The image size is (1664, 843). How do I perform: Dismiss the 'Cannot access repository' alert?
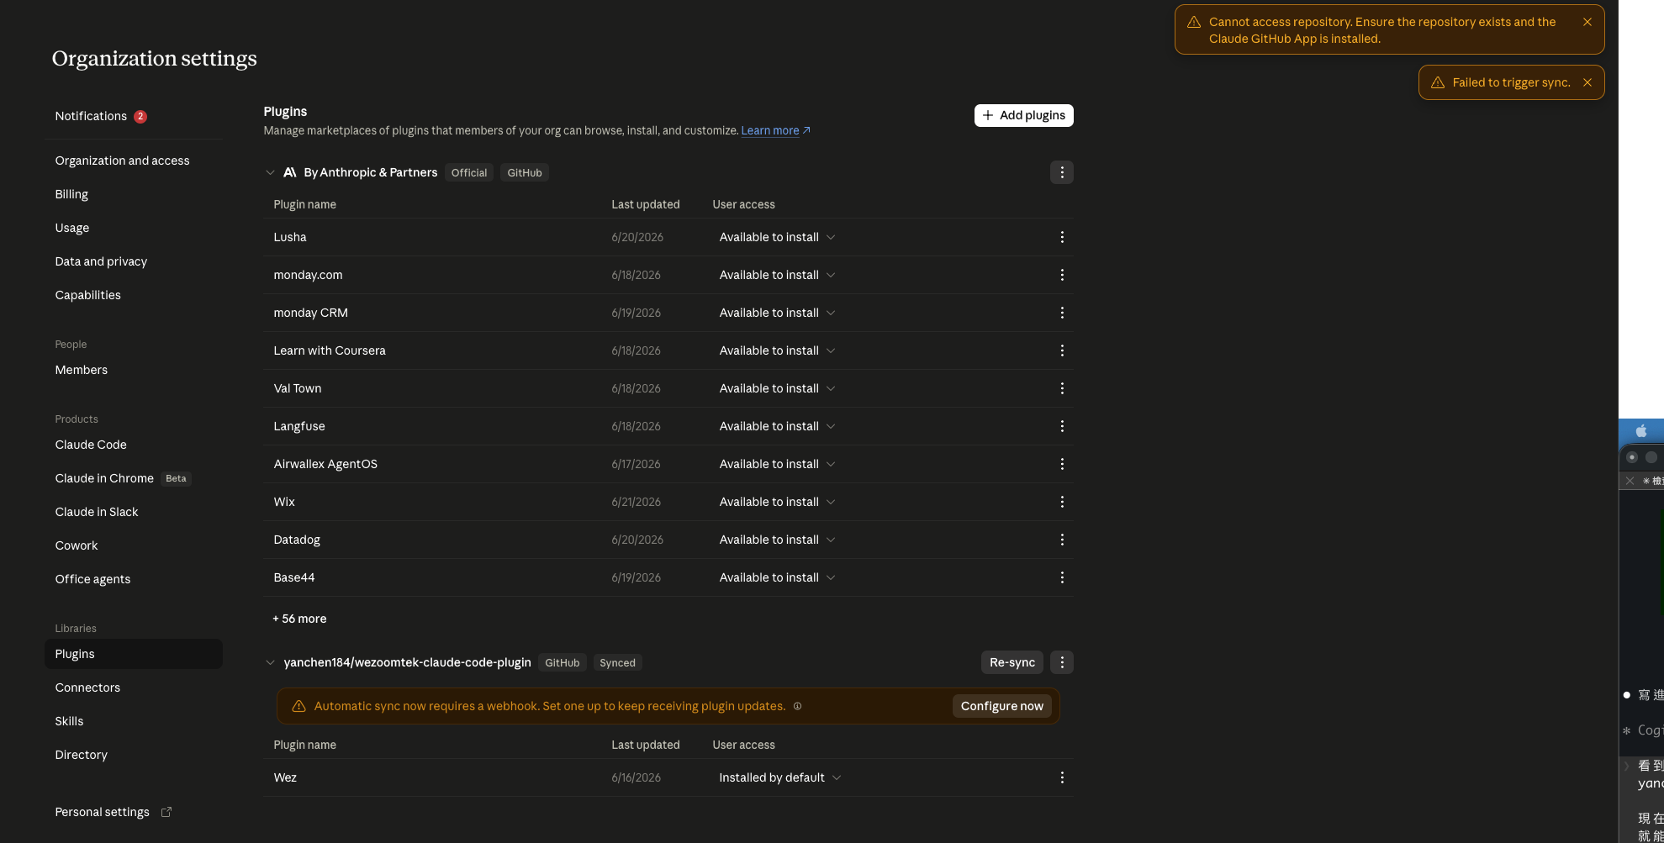1587,22
